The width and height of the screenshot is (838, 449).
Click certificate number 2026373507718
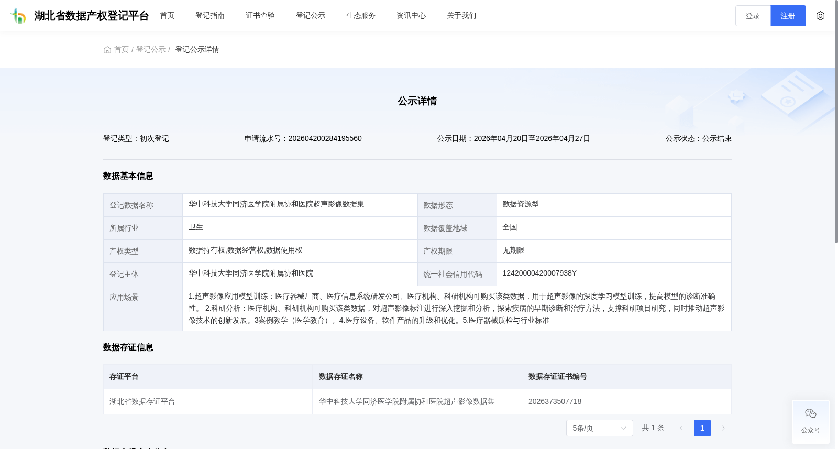[x=555, y=402]
